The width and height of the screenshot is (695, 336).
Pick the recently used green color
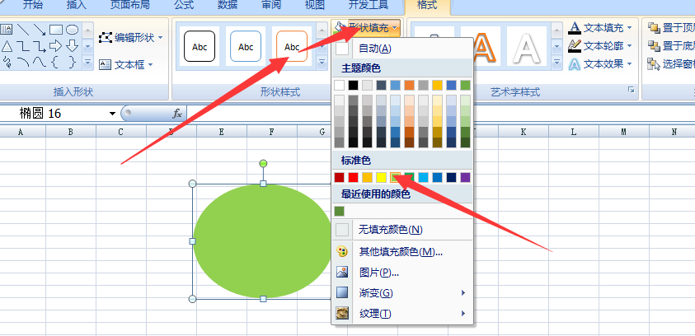pyautogui.click(x=340, y=211)
